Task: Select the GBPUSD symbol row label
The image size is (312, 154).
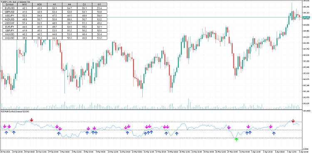Action: point(10,12)
